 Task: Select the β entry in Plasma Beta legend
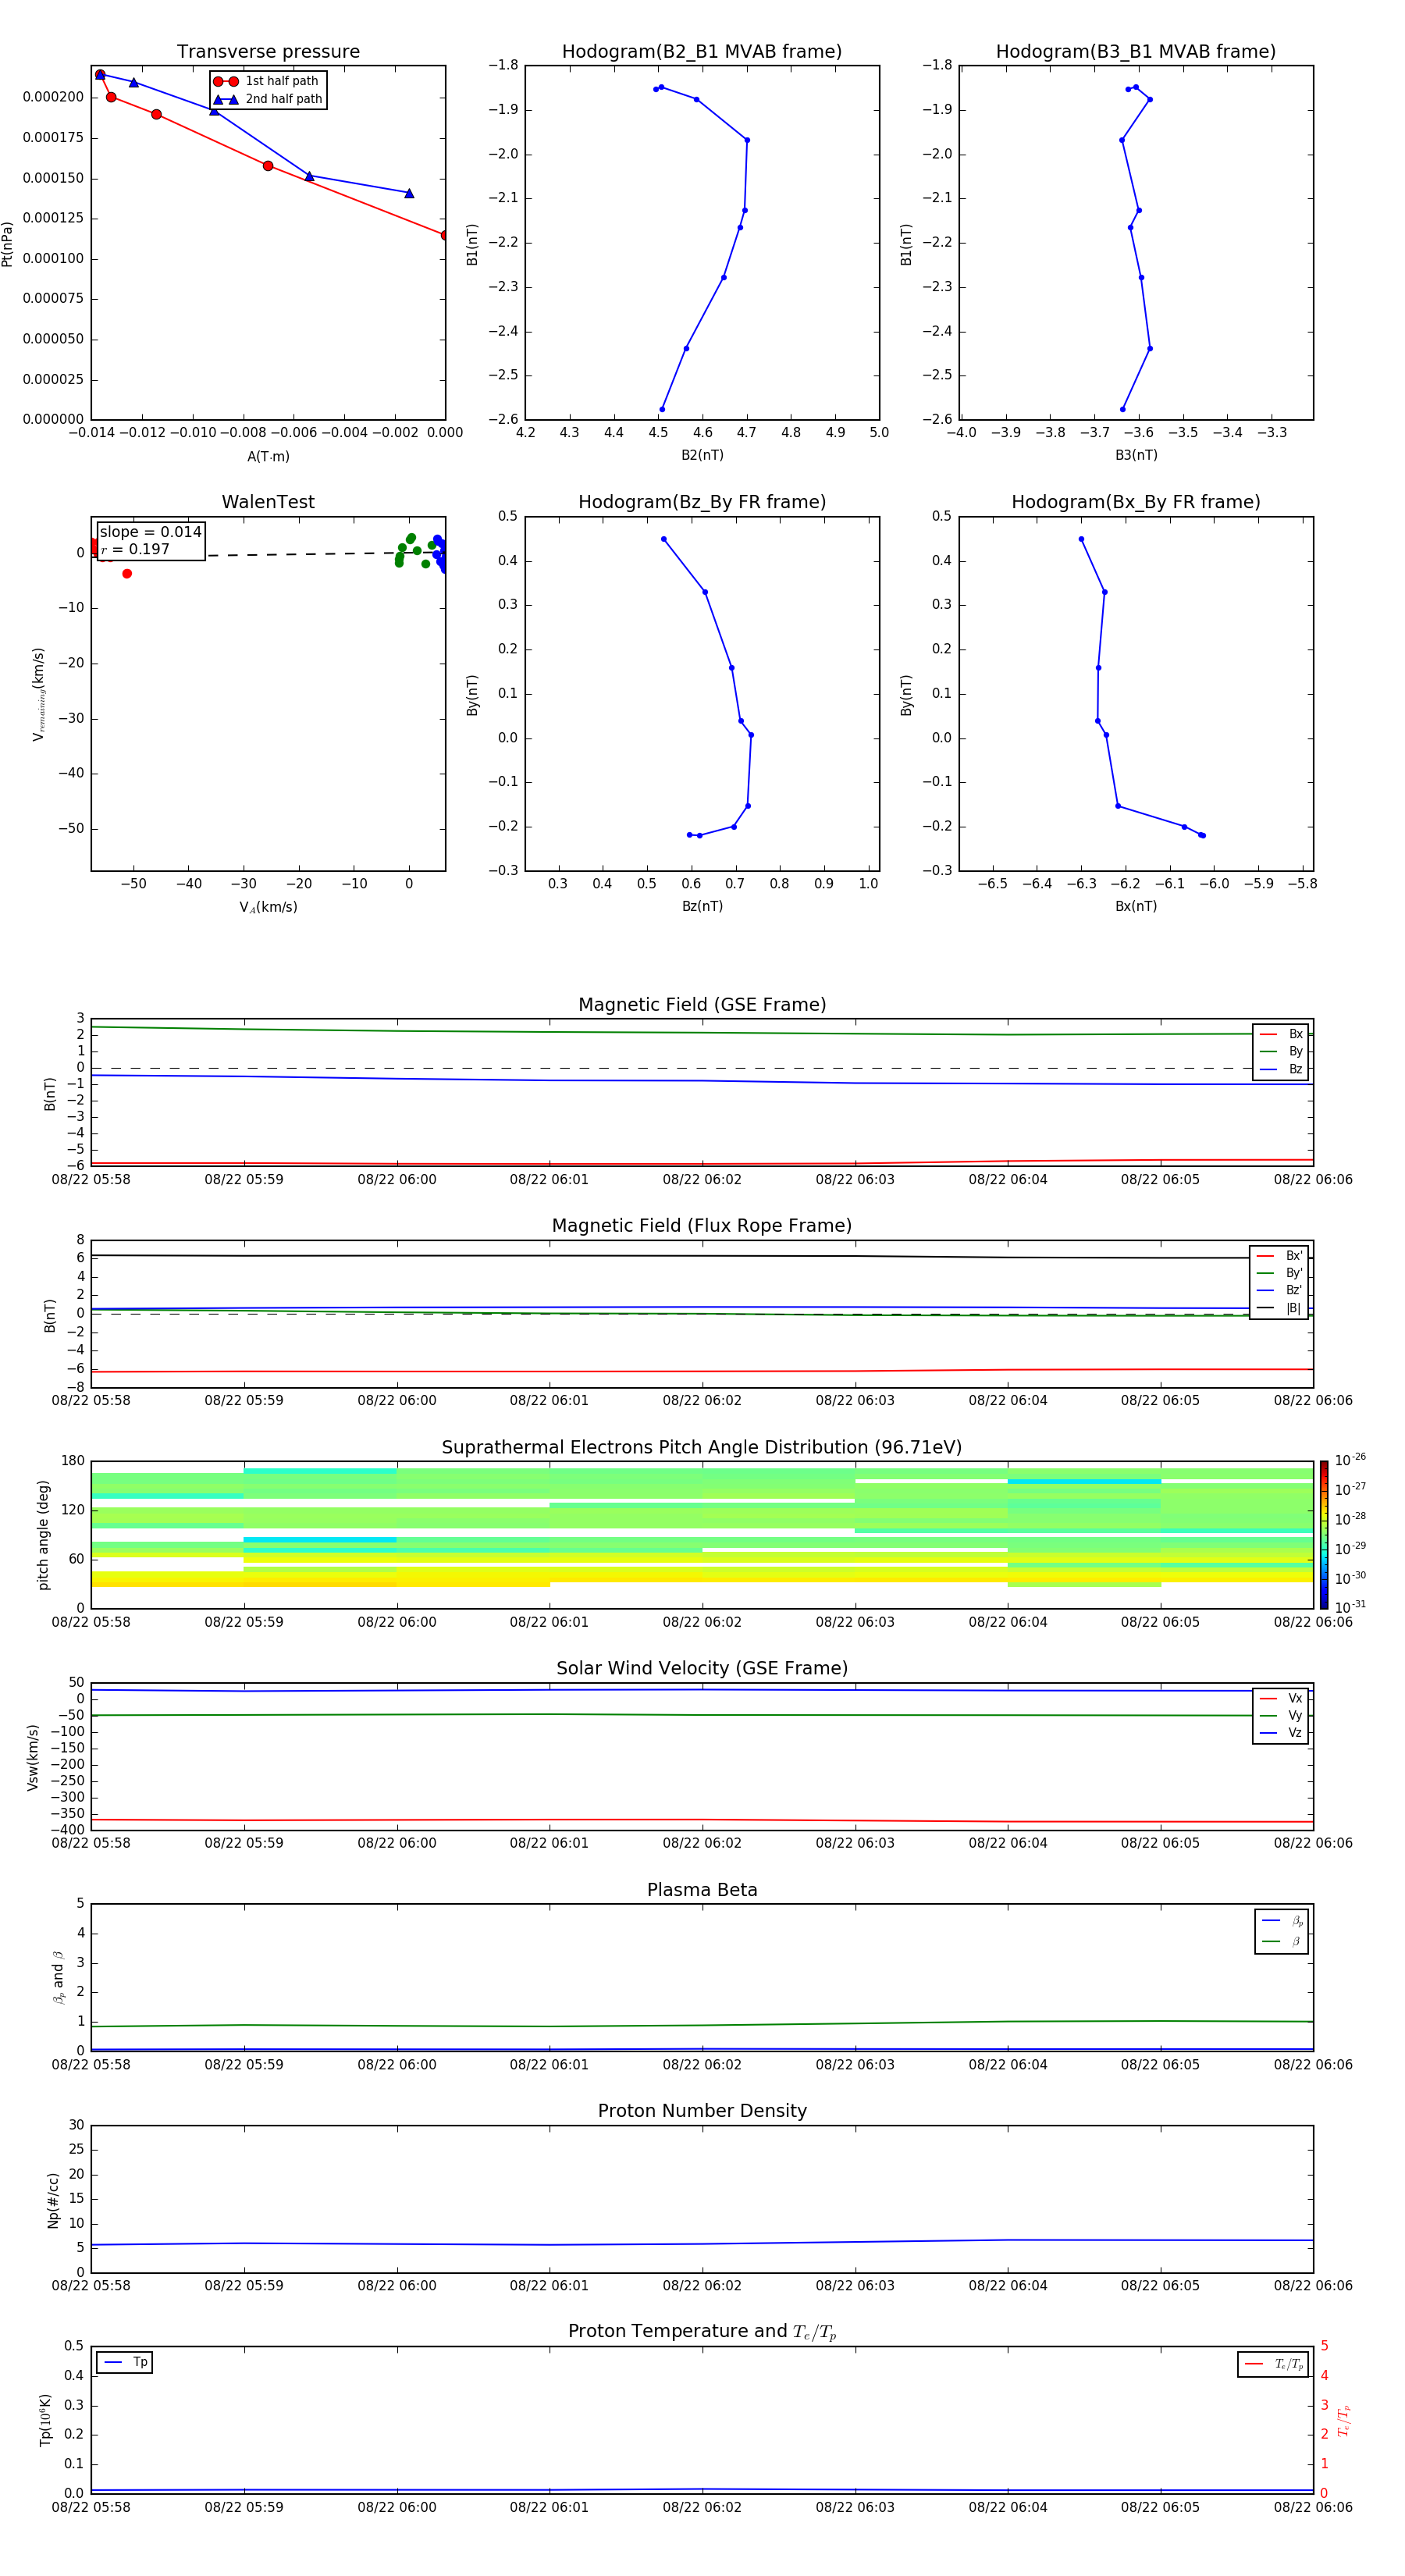point(1282,1941)
